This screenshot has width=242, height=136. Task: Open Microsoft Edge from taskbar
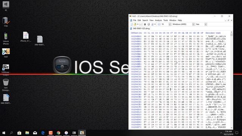(x=43, y=133)
